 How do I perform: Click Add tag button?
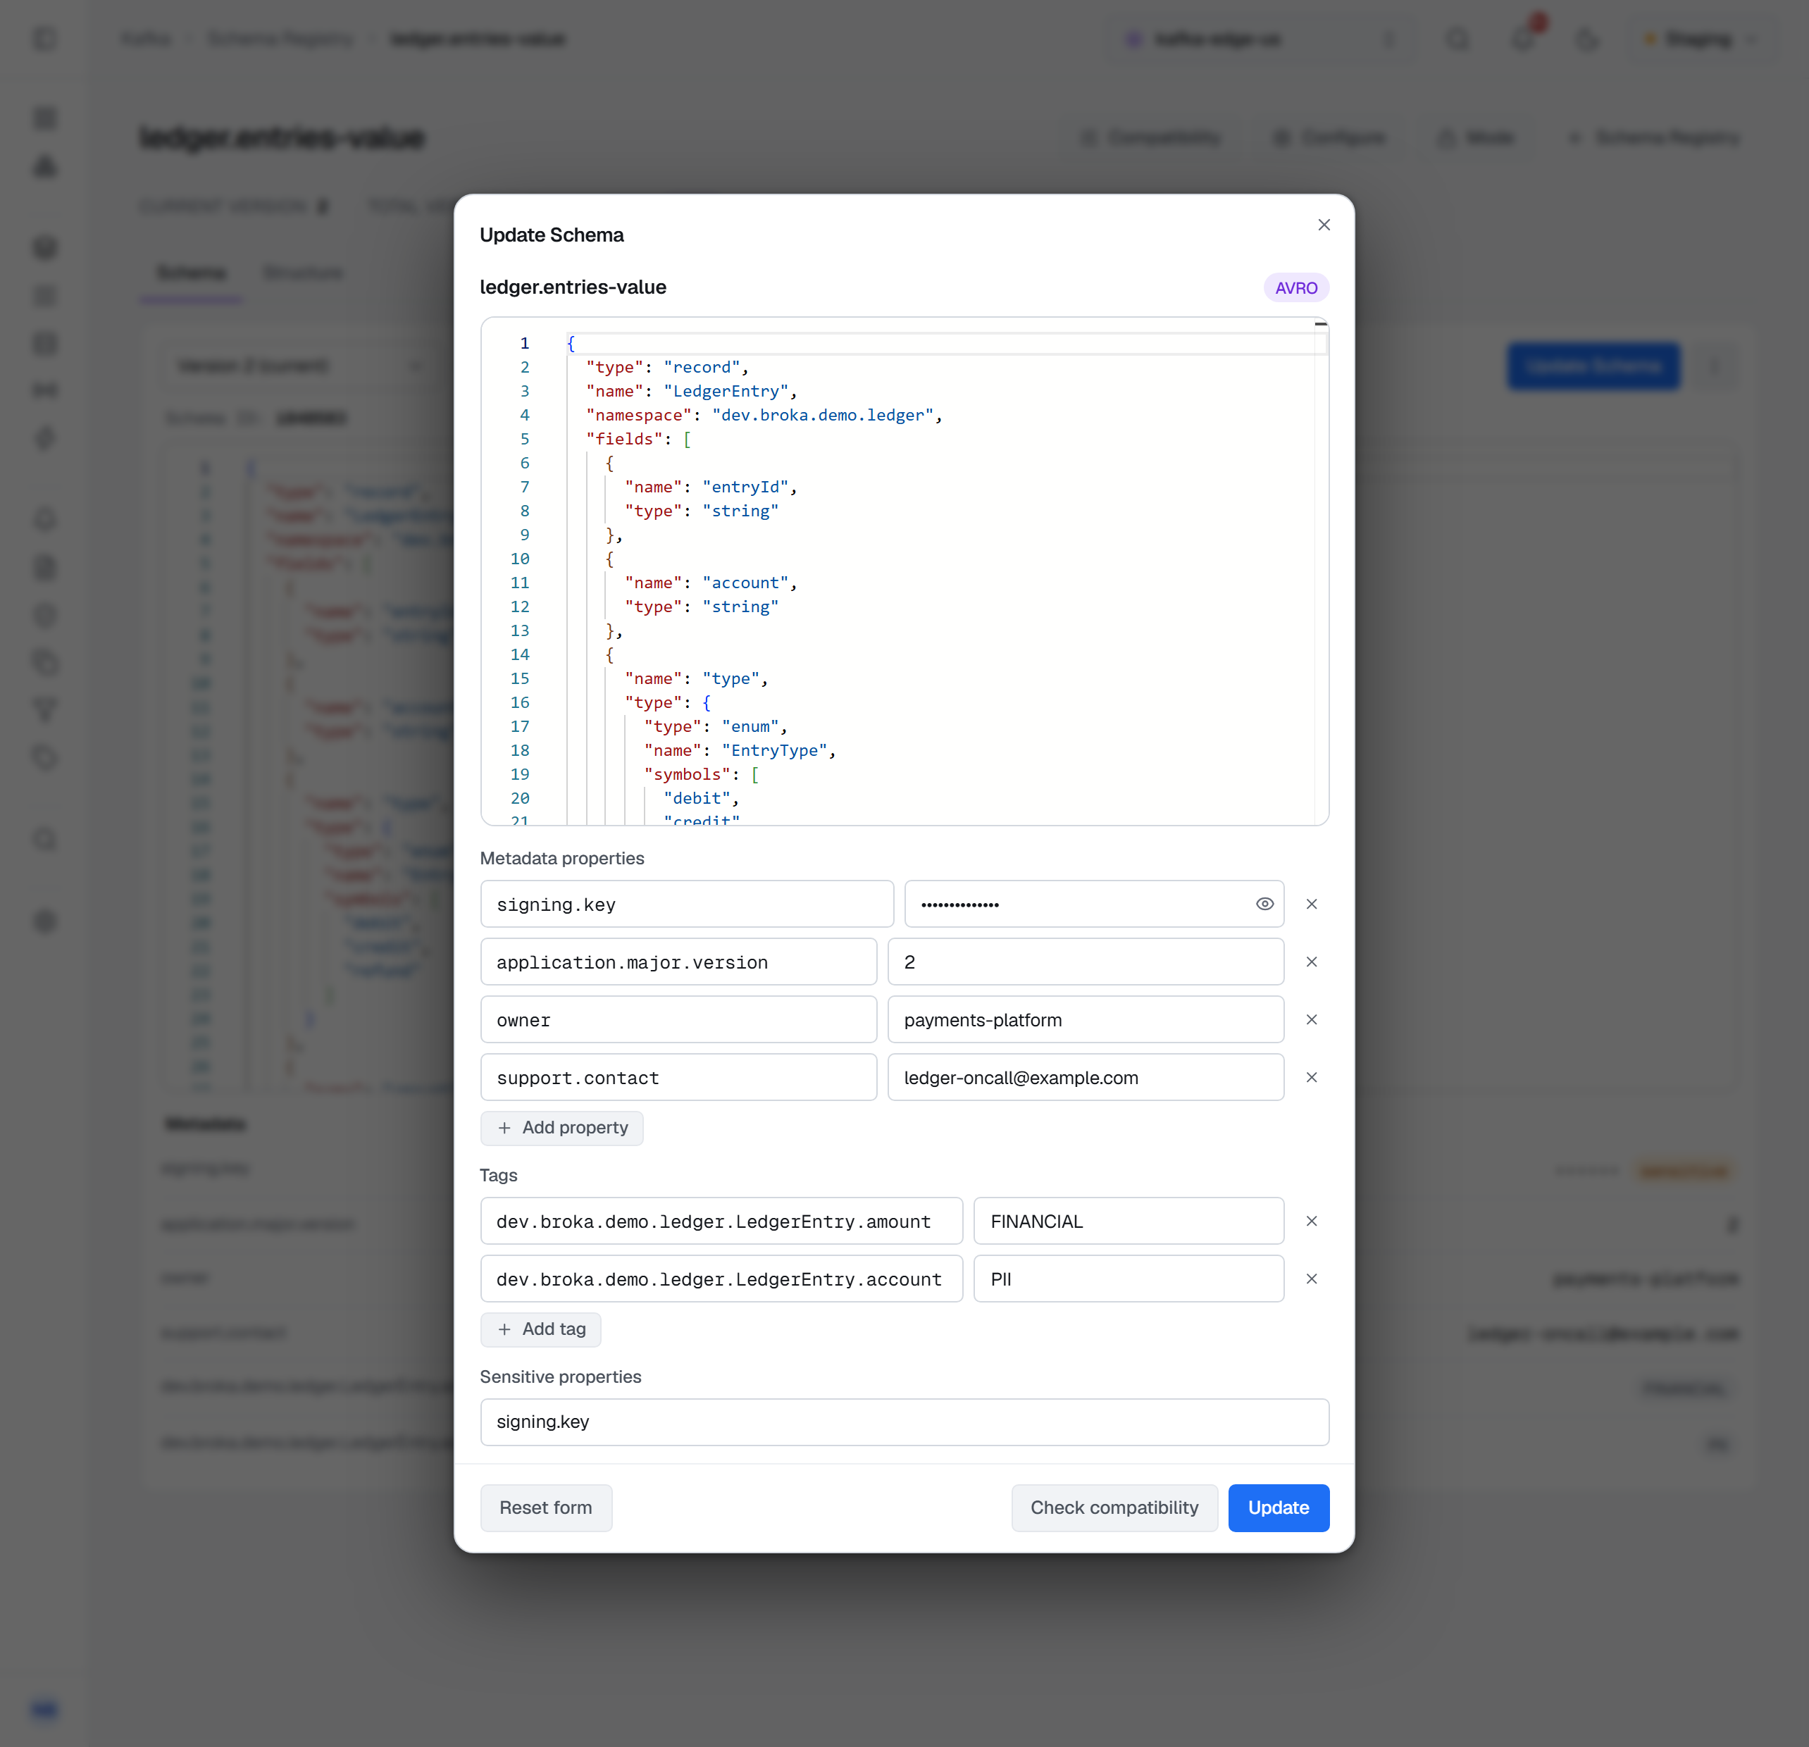pos(541,1329)
